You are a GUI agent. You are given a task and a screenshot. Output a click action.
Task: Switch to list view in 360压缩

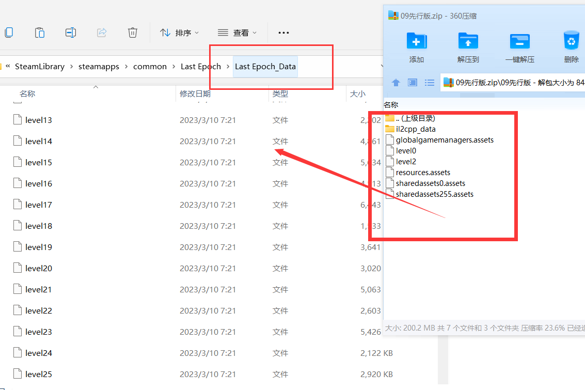[430, 83]
